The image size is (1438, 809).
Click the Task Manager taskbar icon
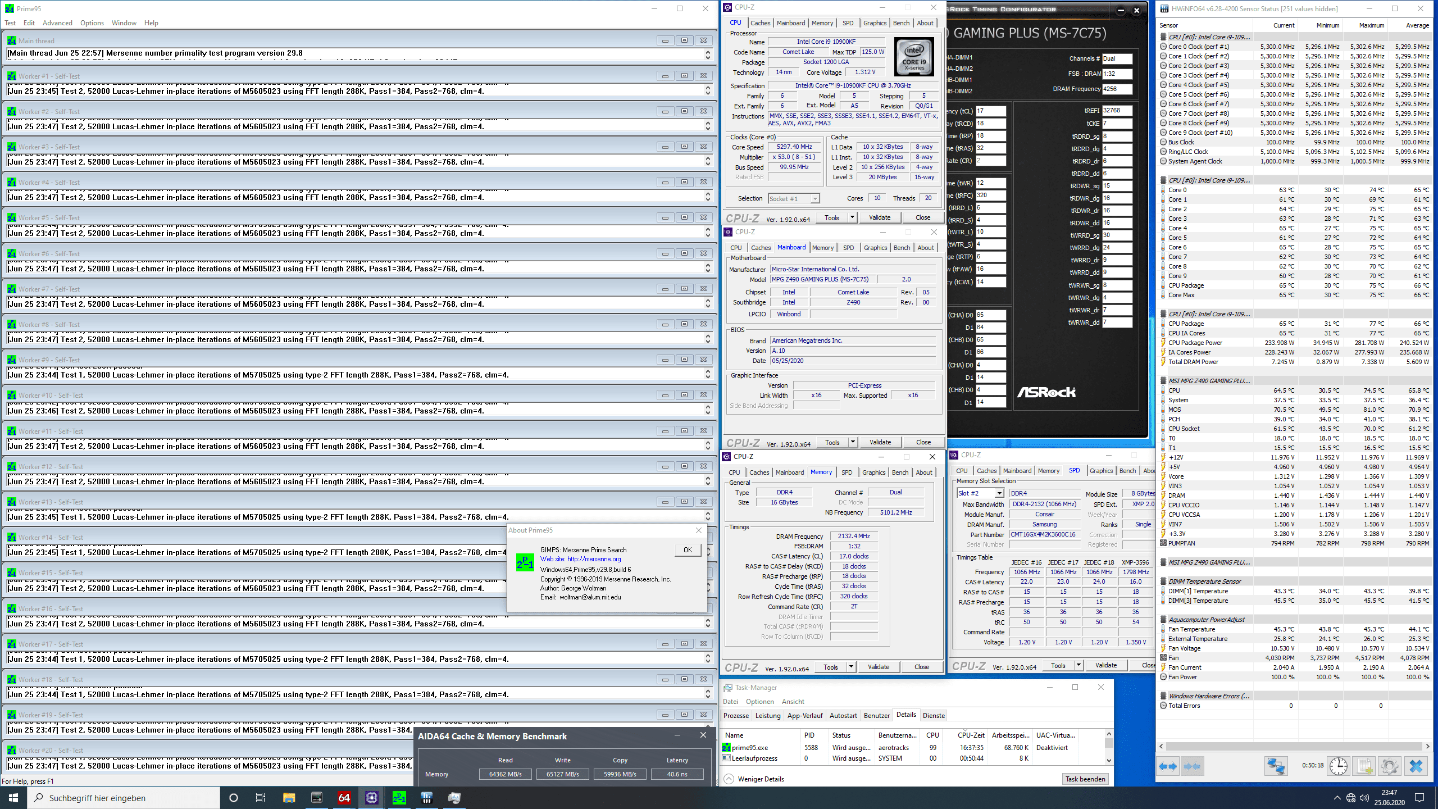click(454, 798)
